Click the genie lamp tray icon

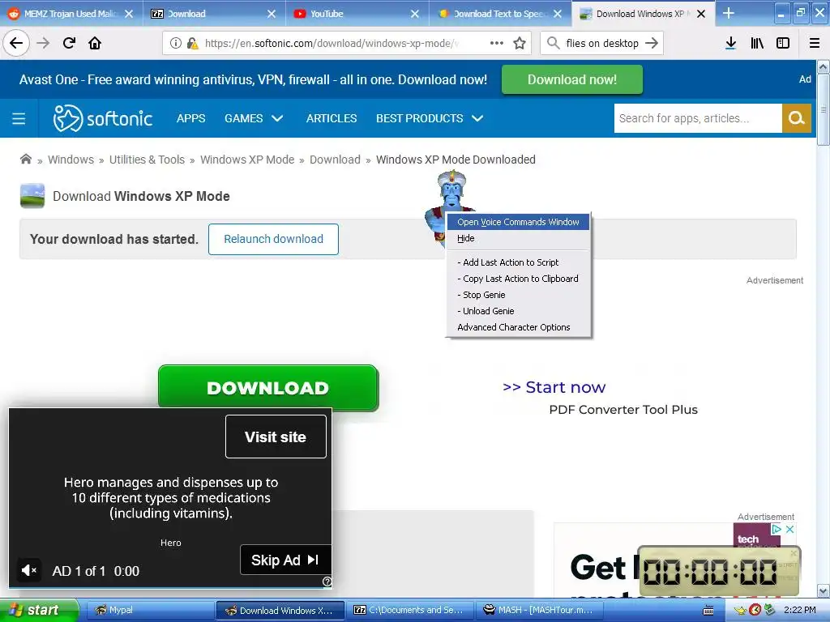[x=740, y=611]
